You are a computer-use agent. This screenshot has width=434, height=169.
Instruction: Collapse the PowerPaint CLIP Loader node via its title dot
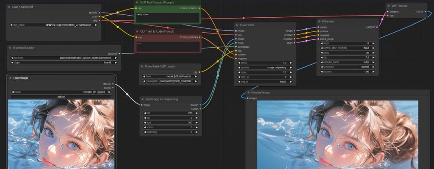[x=142, y=66]
